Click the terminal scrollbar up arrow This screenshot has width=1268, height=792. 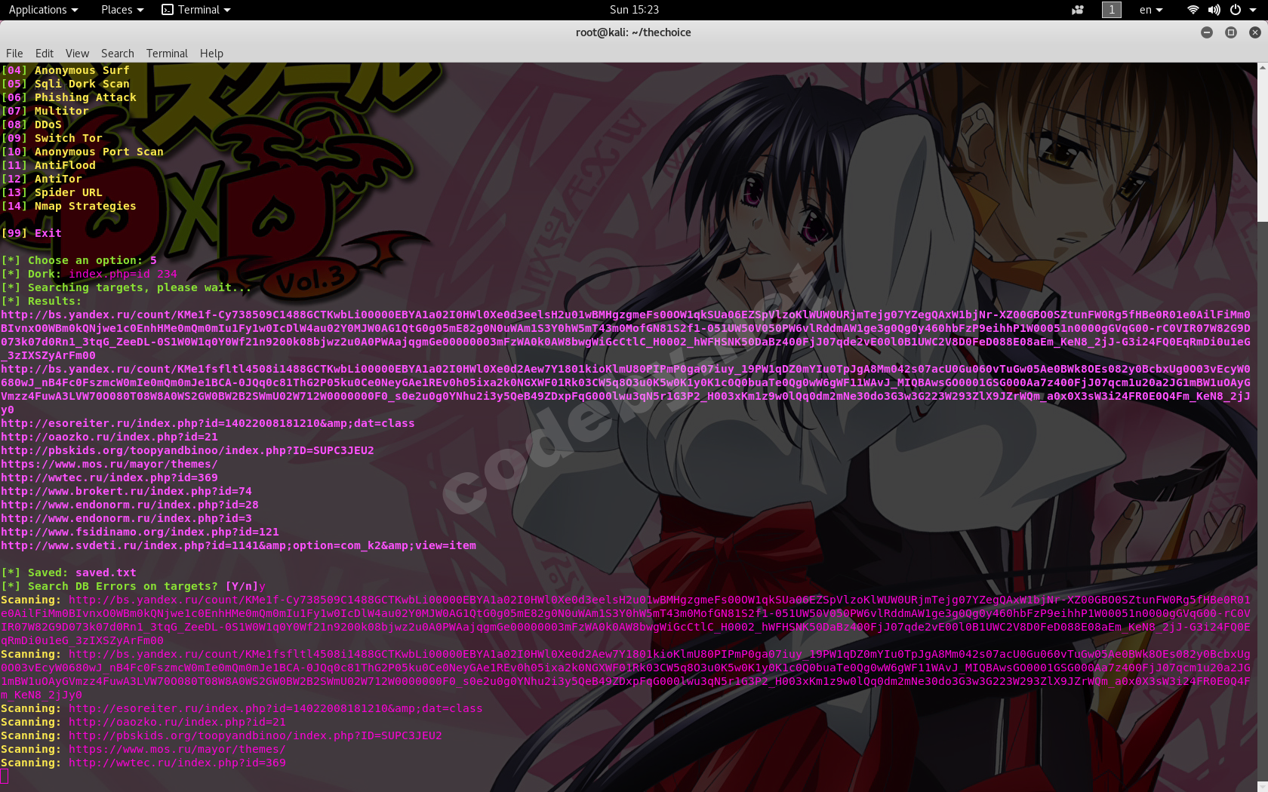tap(1262, 68)
